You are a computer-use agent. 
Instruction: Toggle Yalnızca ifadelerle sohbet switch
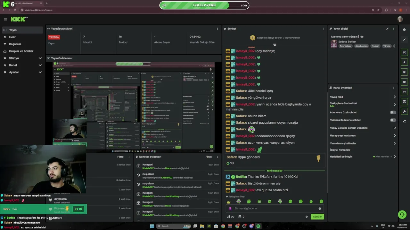point(393,120)
